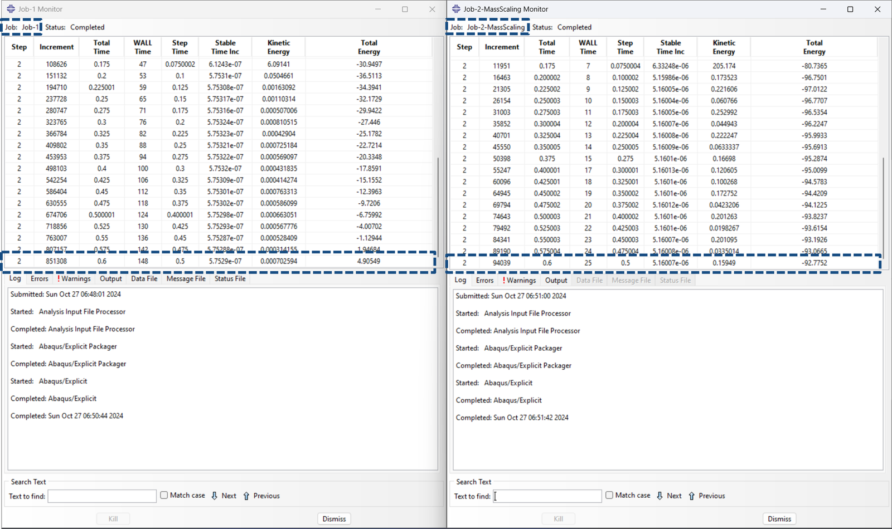Focus Text to find field in Job-2-MassScaling Monitor

coord(547,496)
